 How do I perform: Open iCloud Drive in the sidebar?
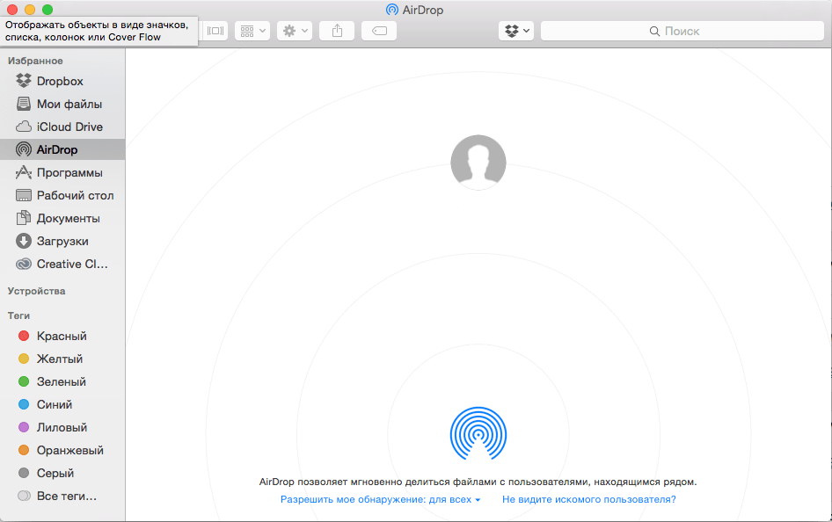(69, 127)
